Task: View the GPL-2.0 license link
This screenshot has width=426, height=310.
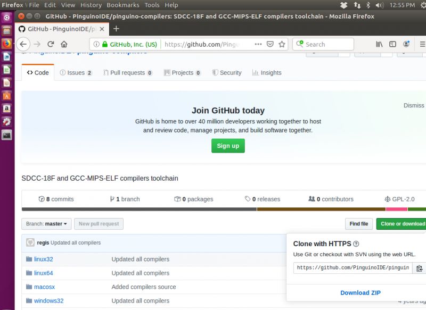Action: click(400, 199)
